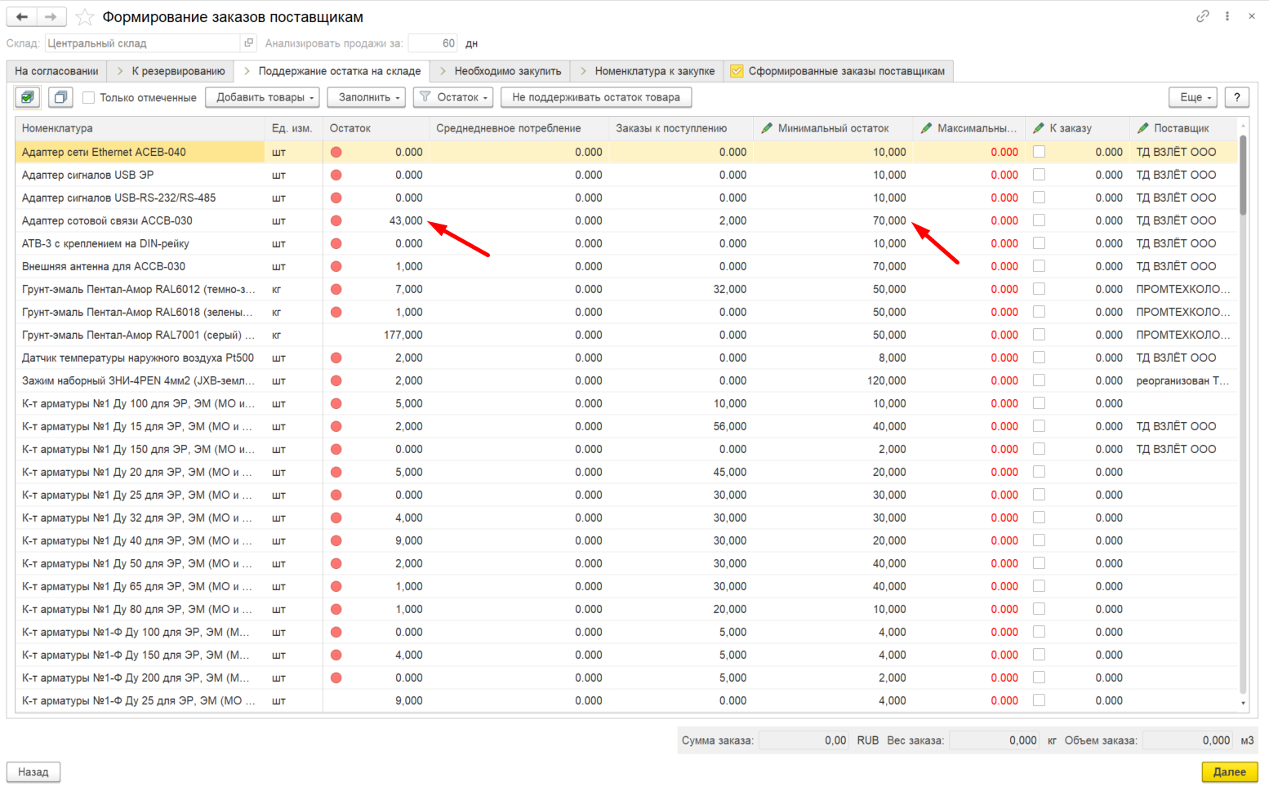The height and width of the screenshot is (791, 1269).
Task: Open the Сформированные заказы поставщикам tab
Action: (838, 71)
